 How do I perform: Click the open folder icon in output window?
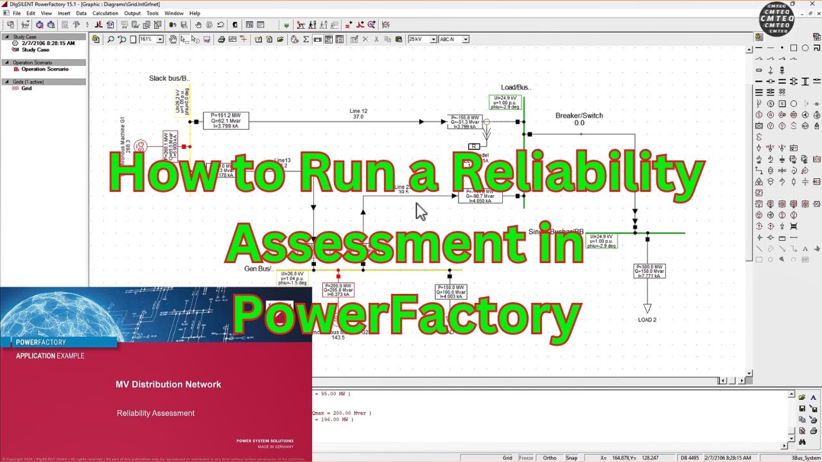pos(802,397)
